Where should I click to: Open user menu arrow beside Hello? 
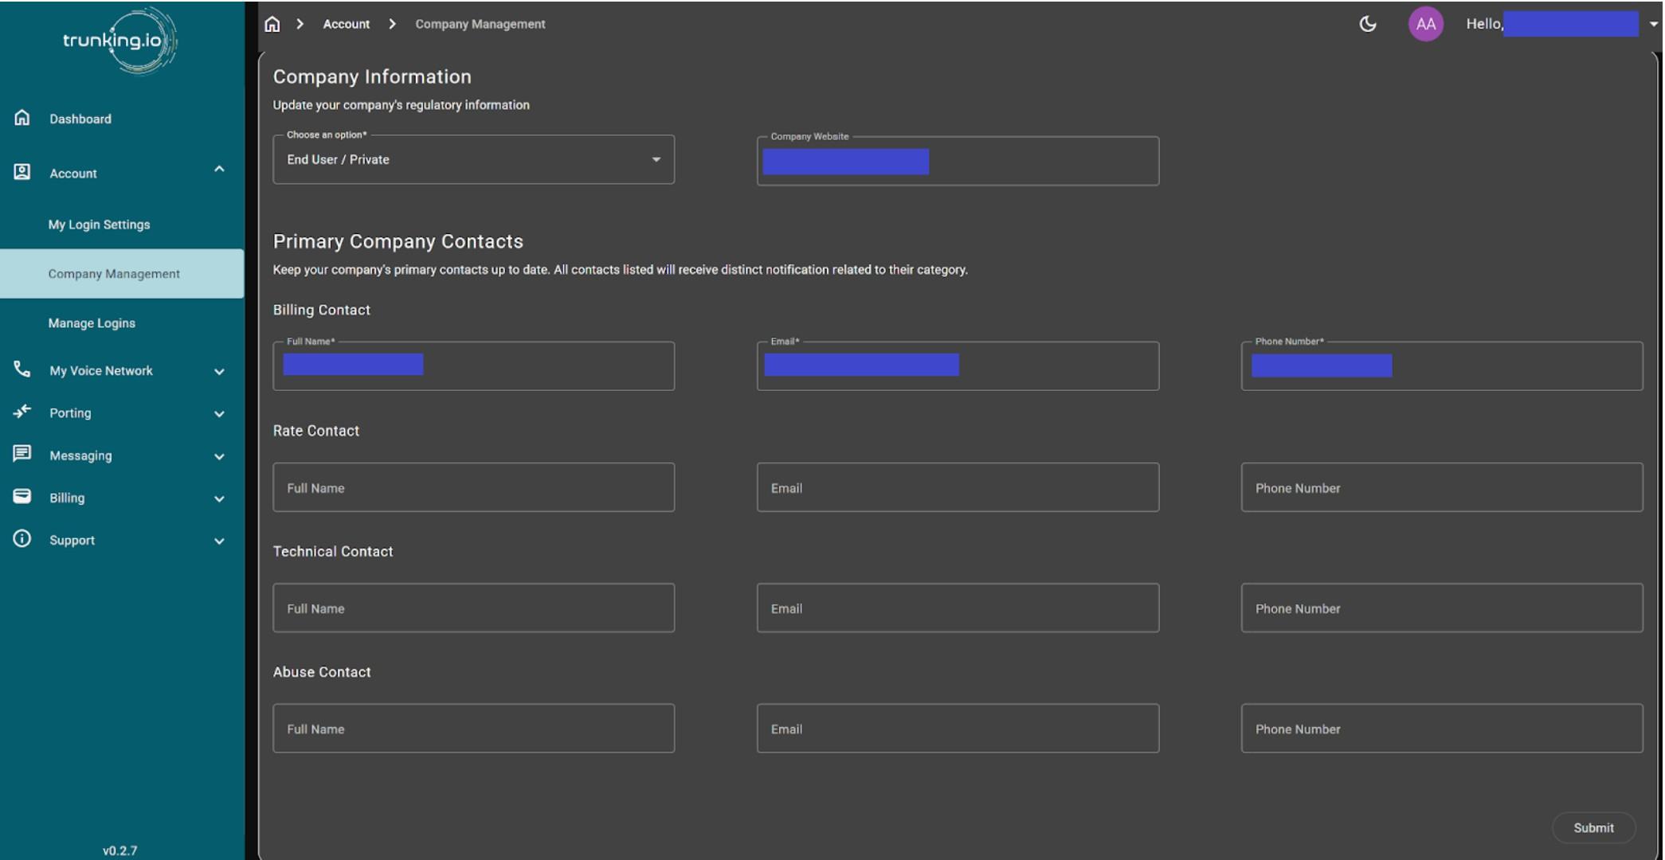1653,24
